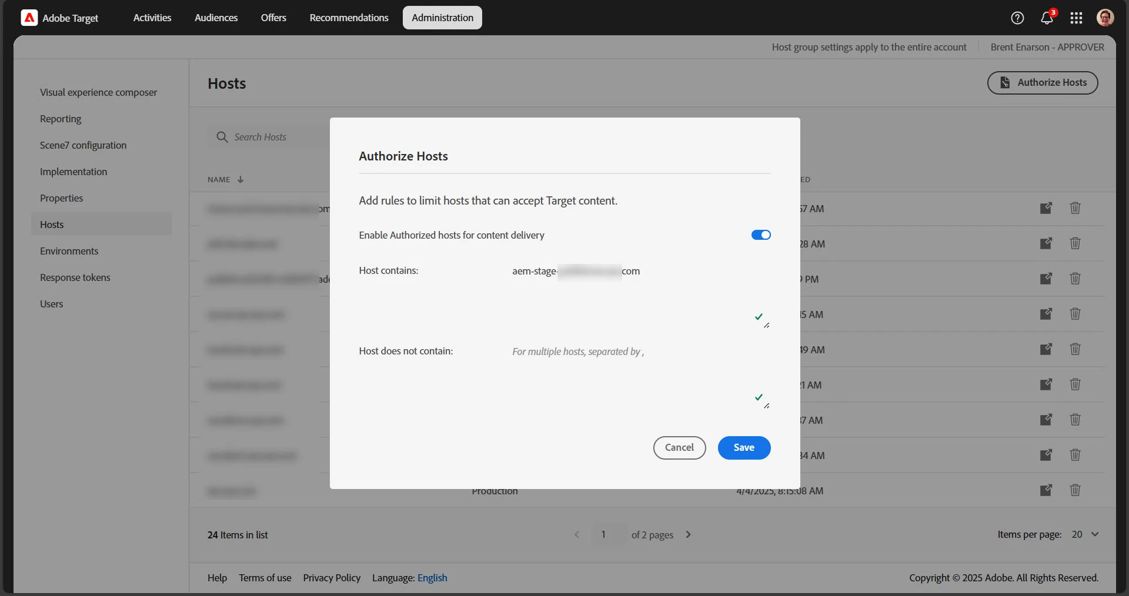Open the Properties section
This screenshot has height=596, width=1129.
(x=62, y=198)
